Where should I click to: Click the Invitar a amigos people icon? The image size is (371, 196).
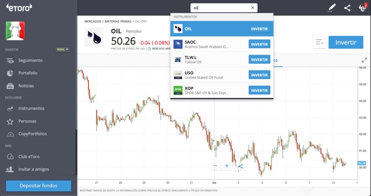point(10,170)
